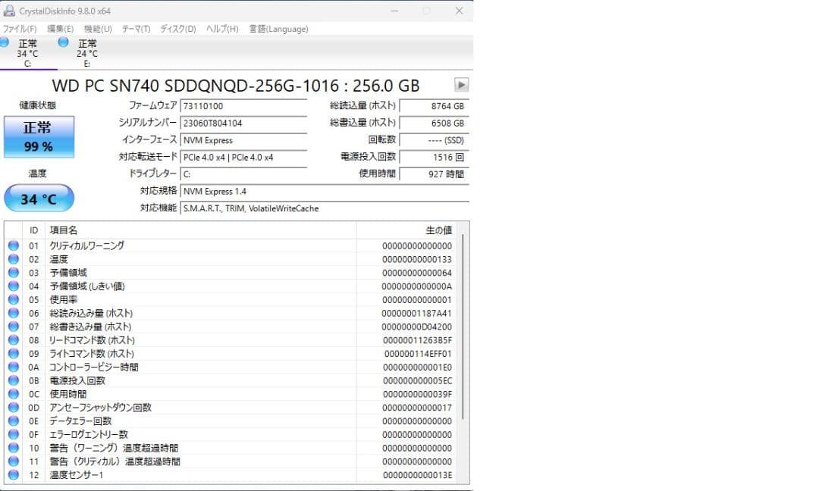819x491 pixels.
Task: Click raw value 000000000013E for 温度センサー1
Action: click(x=417, y=475)
